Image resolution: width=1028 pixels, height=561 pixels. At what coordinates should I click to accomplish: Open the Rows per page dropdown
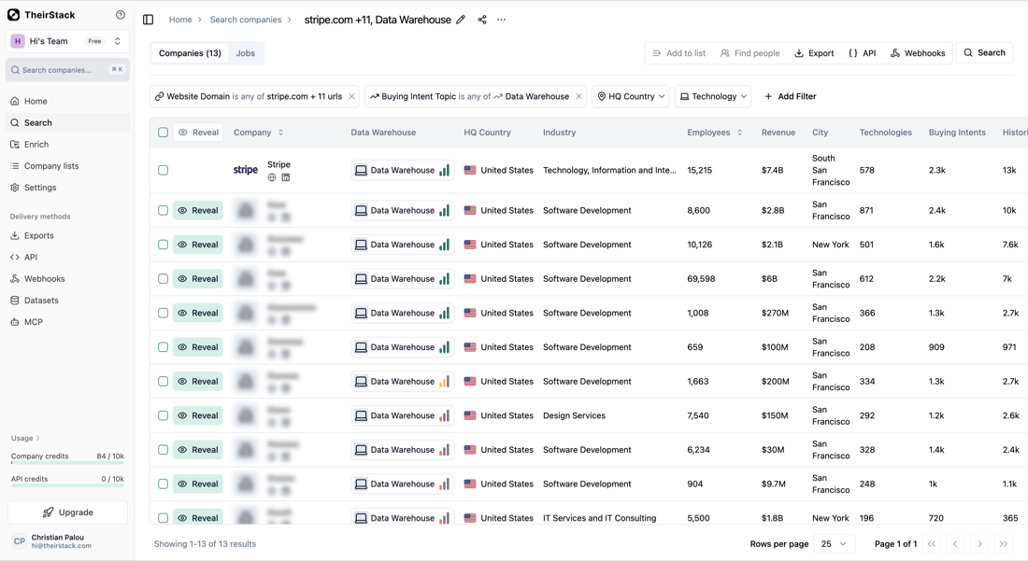(x=834, y=544)
